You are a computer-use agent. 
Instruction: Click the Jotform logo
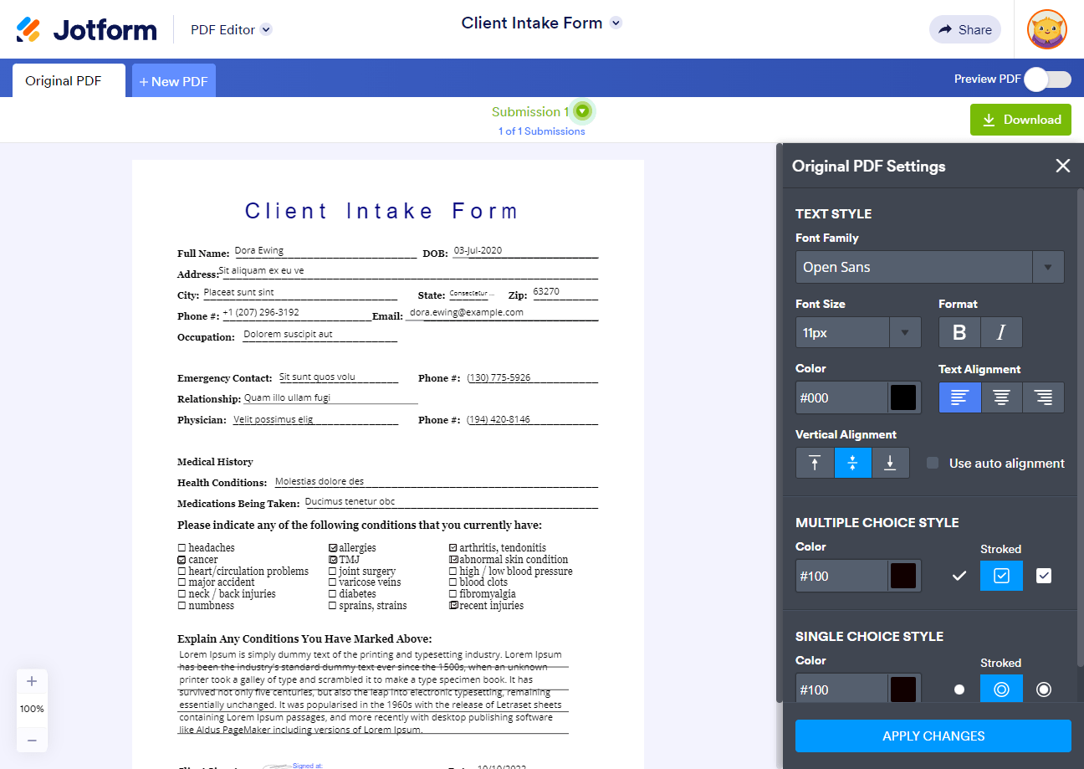tap(86, 29)
